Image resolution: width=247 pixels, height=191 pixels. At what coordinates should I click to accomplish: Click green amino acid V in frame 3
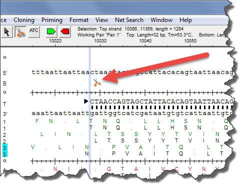[32, 147]
